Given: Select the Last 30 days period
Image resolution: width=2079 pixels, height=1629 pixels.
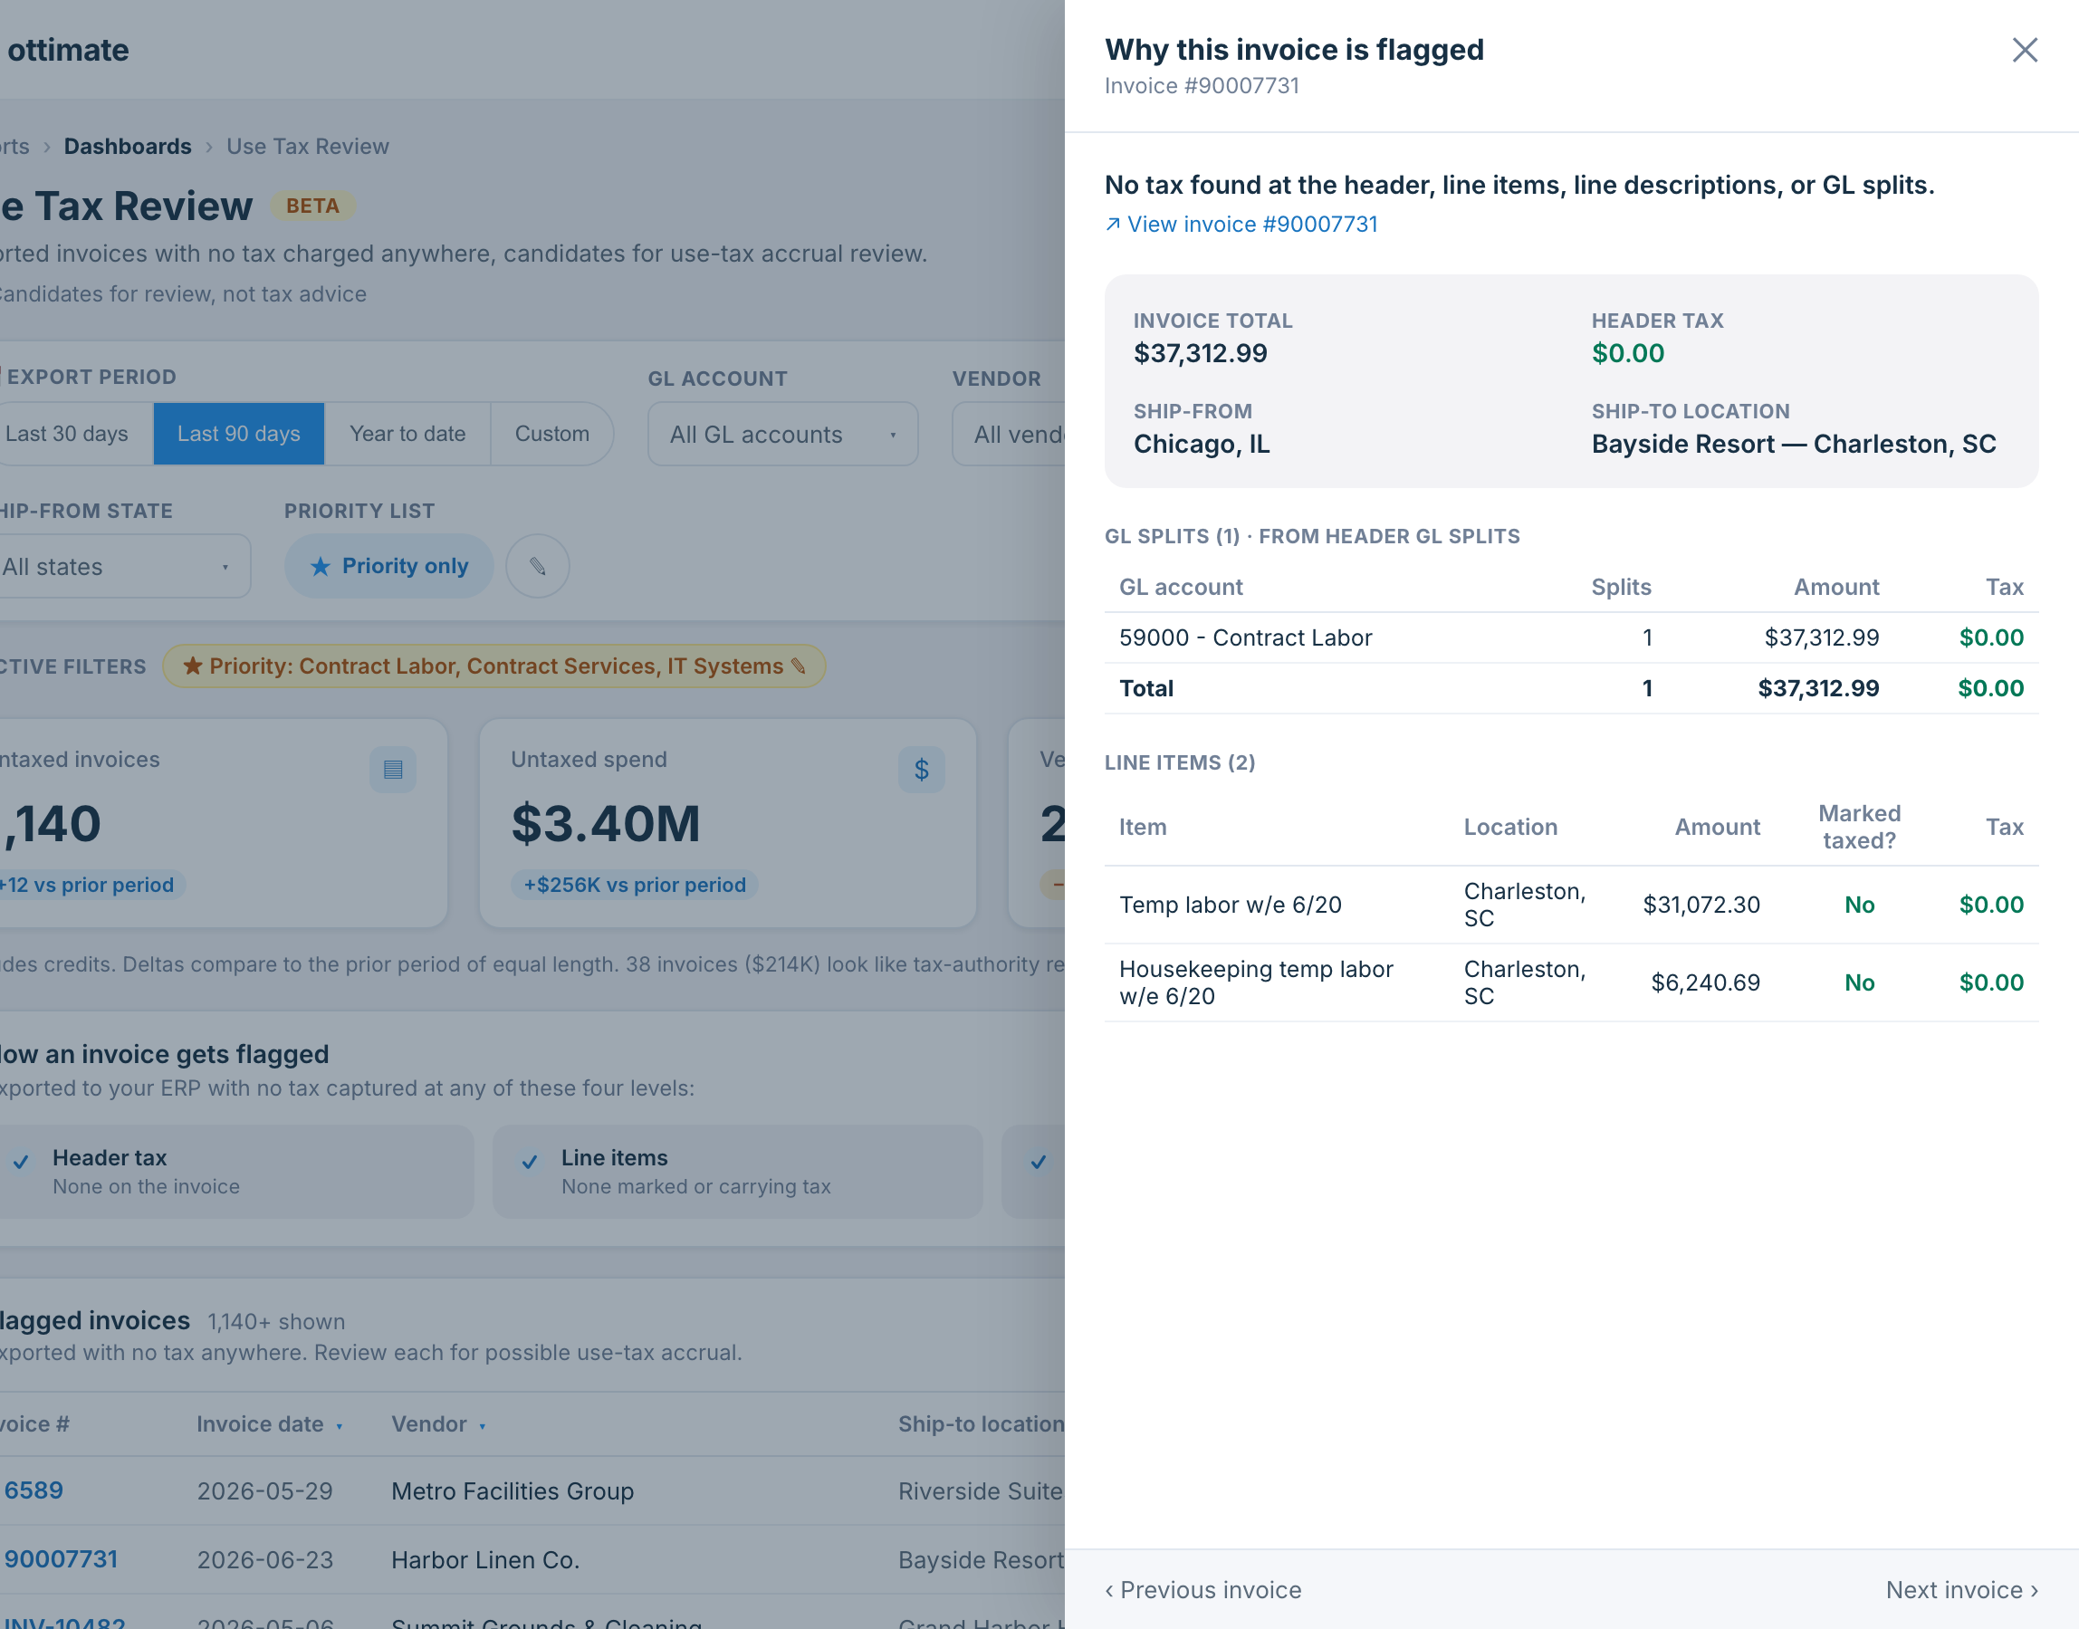Looking at the screenshot, I should [67, 434].
